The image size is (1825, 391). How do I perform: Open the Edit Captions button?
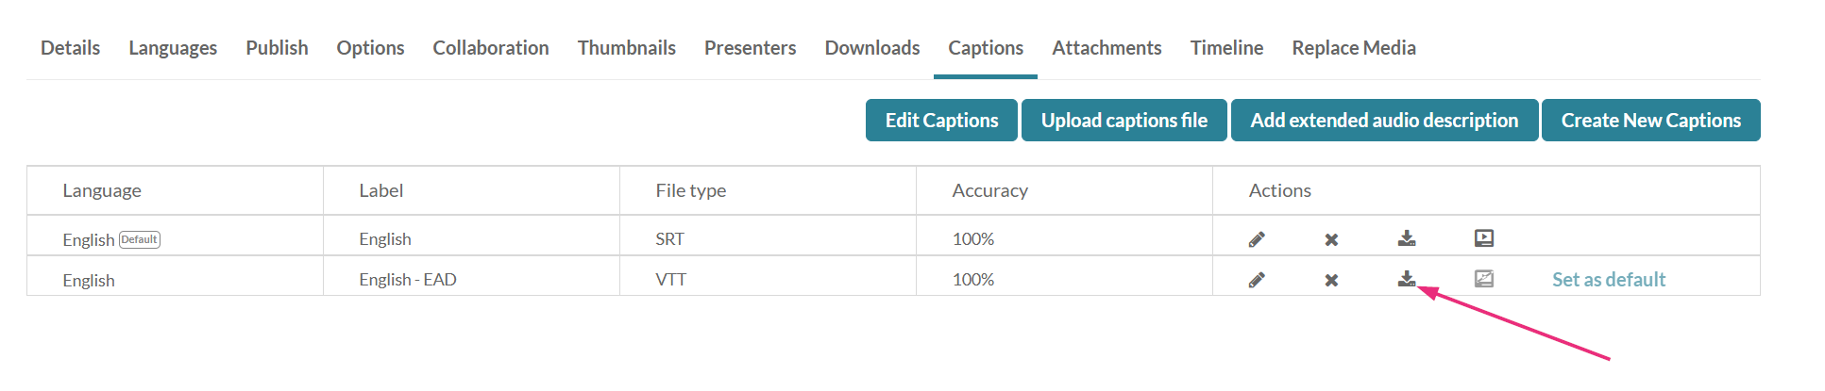[941, 121]
